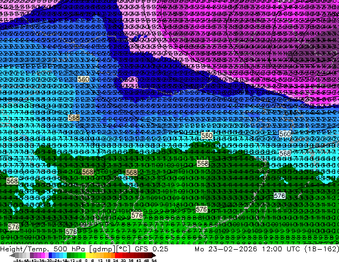Click the '0' tick label on the scale
Image resolution: width=339 pixels, height=262 pixels.
[x=86, y=261]
